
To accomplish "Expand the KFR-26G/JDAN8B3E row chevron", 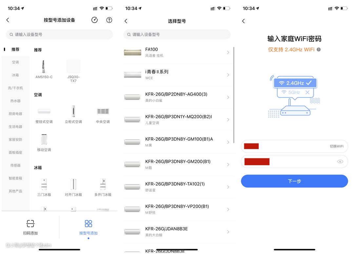I will (228, 232).
